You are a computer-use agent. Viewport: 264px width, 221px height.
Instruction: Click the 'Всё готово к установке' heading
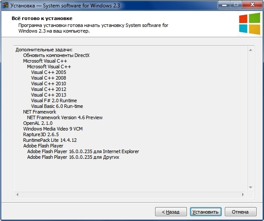(42, 18)
